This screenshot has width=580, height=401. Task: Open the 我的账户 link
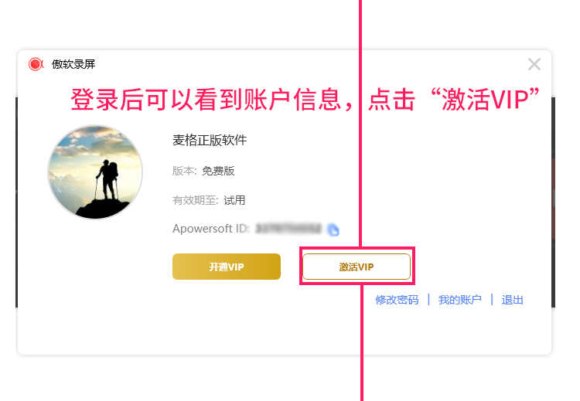[x=460, y=300]
